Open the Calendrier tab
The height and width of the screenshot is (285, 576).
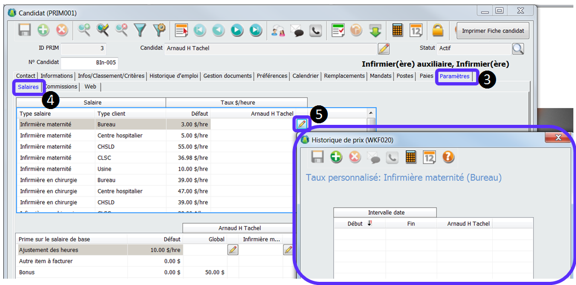(306, 76)
